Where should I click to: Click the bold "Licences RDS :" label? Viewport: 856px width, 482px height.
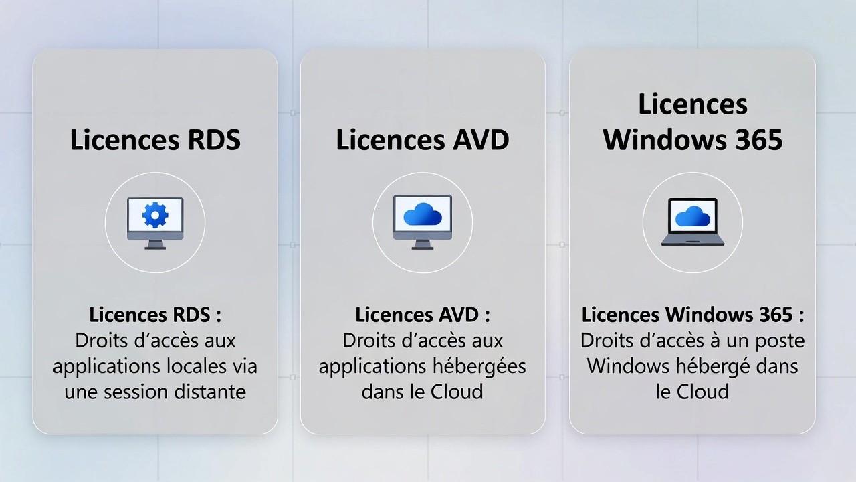[x=155, y=315]
